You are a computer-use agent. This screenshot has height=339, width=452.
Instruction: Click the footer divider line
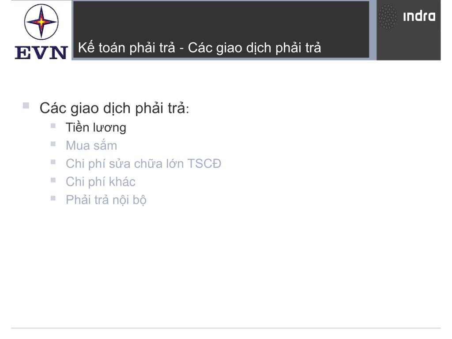[x=226, y=328]
